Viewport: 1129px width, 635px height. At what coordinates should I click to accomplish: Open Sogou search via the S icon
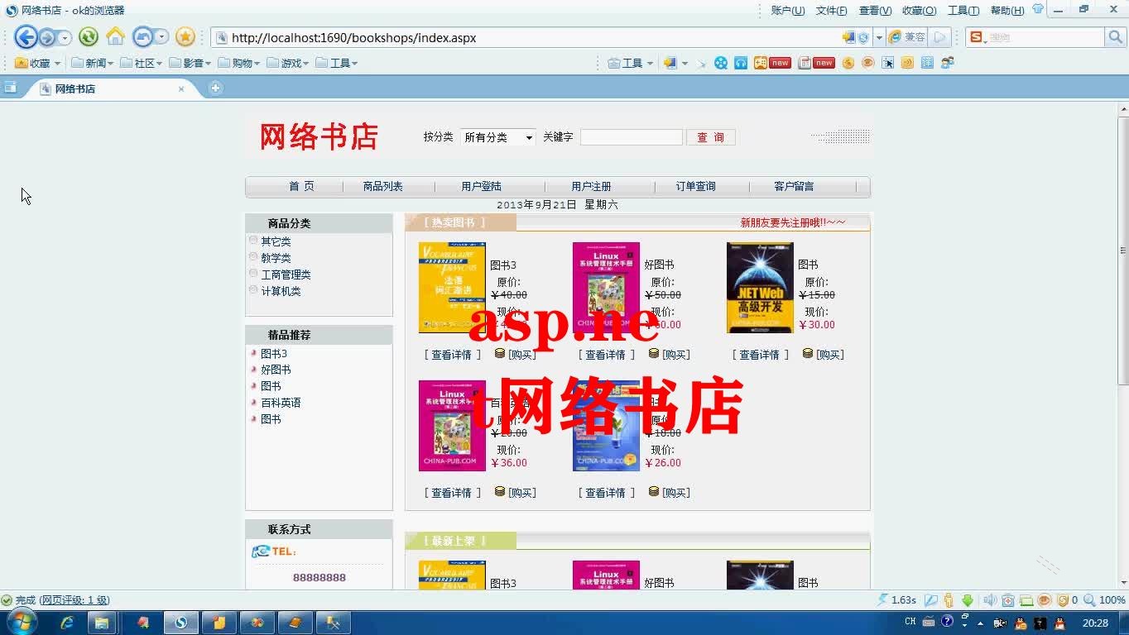975,37
